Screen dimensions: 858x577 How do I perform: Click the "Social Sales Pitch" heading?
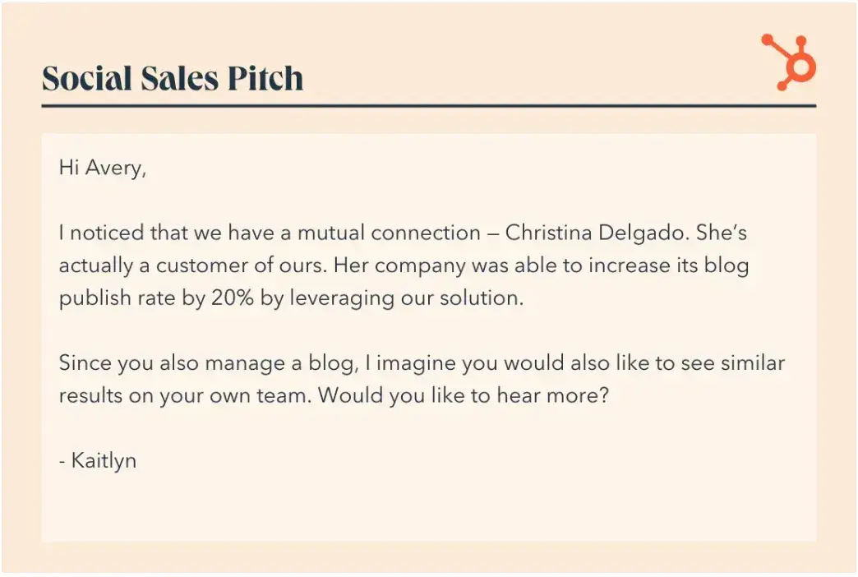click(x=173, y=79)
